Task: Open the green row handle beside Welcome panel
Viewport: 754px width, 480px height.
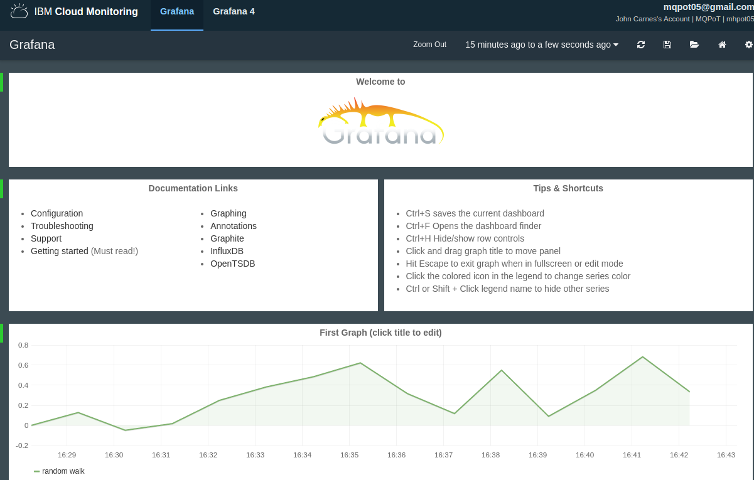Action: coord(1,82)
